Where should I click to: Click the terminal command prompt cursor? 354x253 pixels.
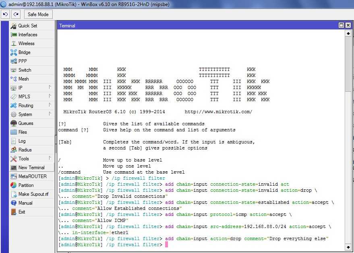[x=166, y=245]
